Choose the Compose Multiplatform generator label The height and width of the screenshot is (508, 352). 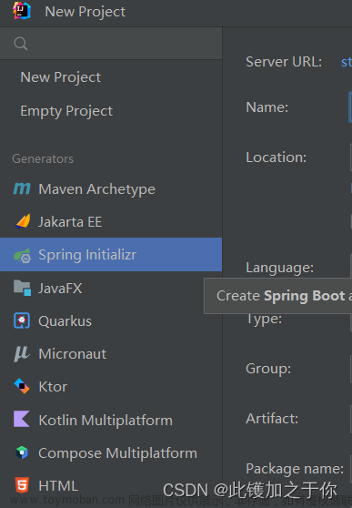click(118, 453)
